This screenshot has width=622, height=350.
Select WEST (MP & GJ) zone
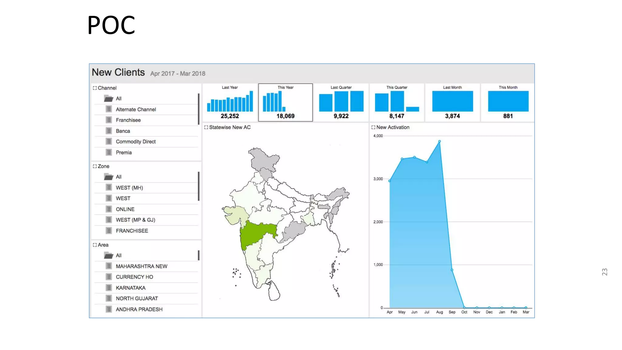[135, 220]
